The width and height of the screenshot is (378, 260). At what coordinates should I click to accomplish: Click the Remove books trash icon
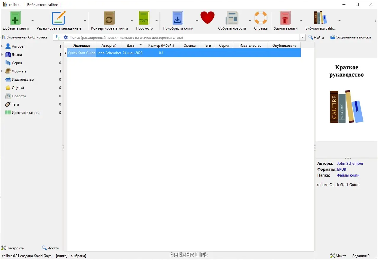point(285,18)
